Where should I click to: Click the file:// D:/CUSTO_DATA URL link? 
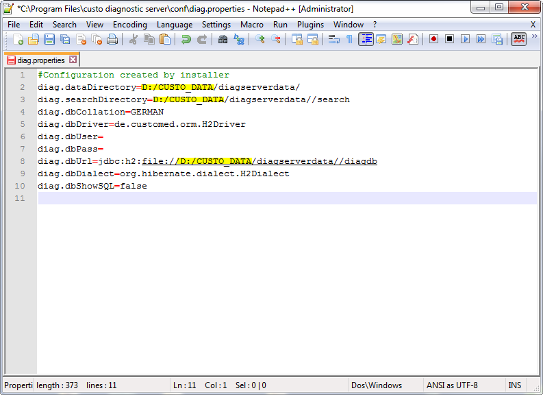click(x=260, y=161)
